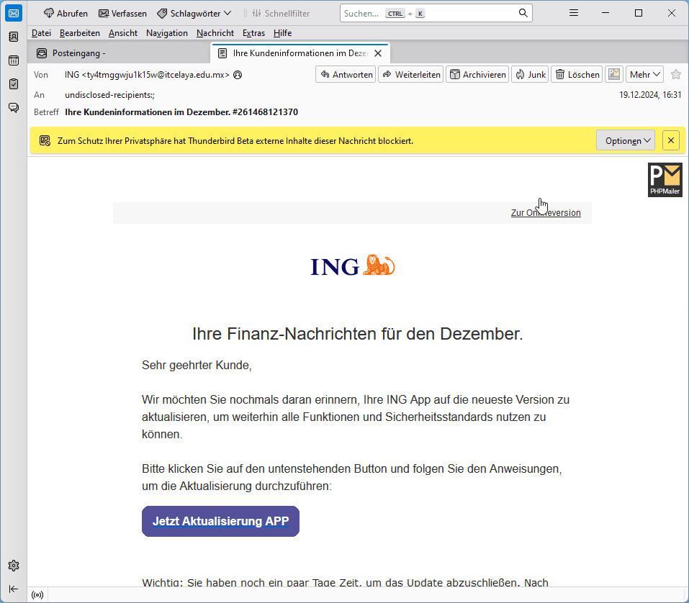Viewport: 689px width, 603px height.
Task: Click the PHPMailer logo badge
Action: pos(665,180)
